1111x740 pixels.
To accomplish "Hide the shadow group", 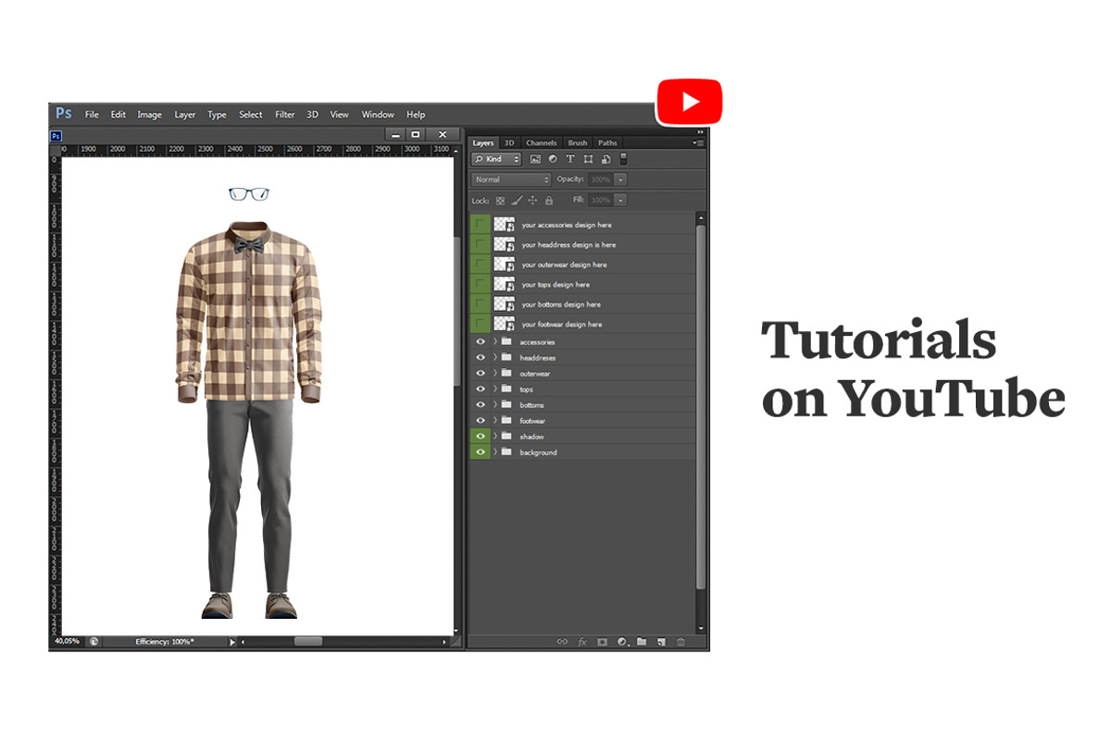I will tap(481, 436).
